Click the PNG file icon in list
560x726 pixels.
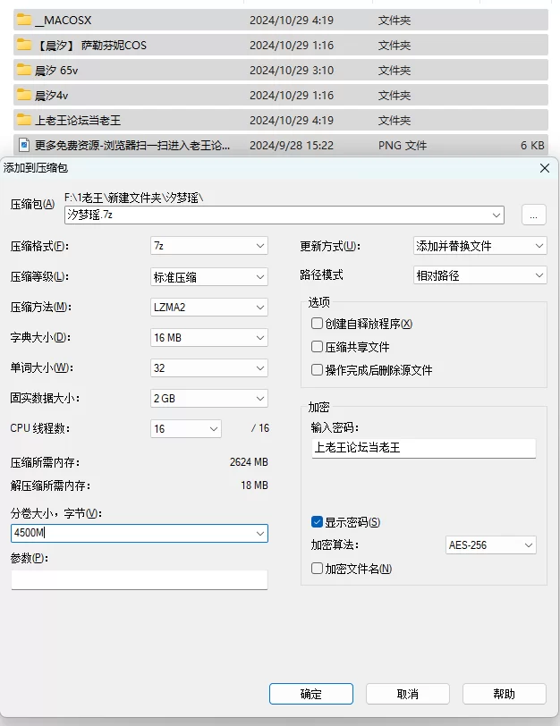(x=24, y=145)
